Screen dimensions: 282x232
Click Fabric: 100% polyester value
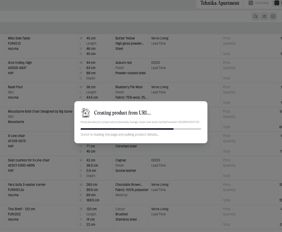pos(132,190)
